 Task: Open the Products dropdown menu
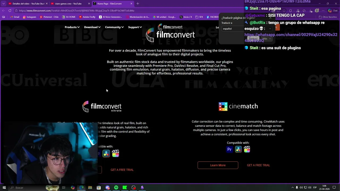[x=72, y=27]
